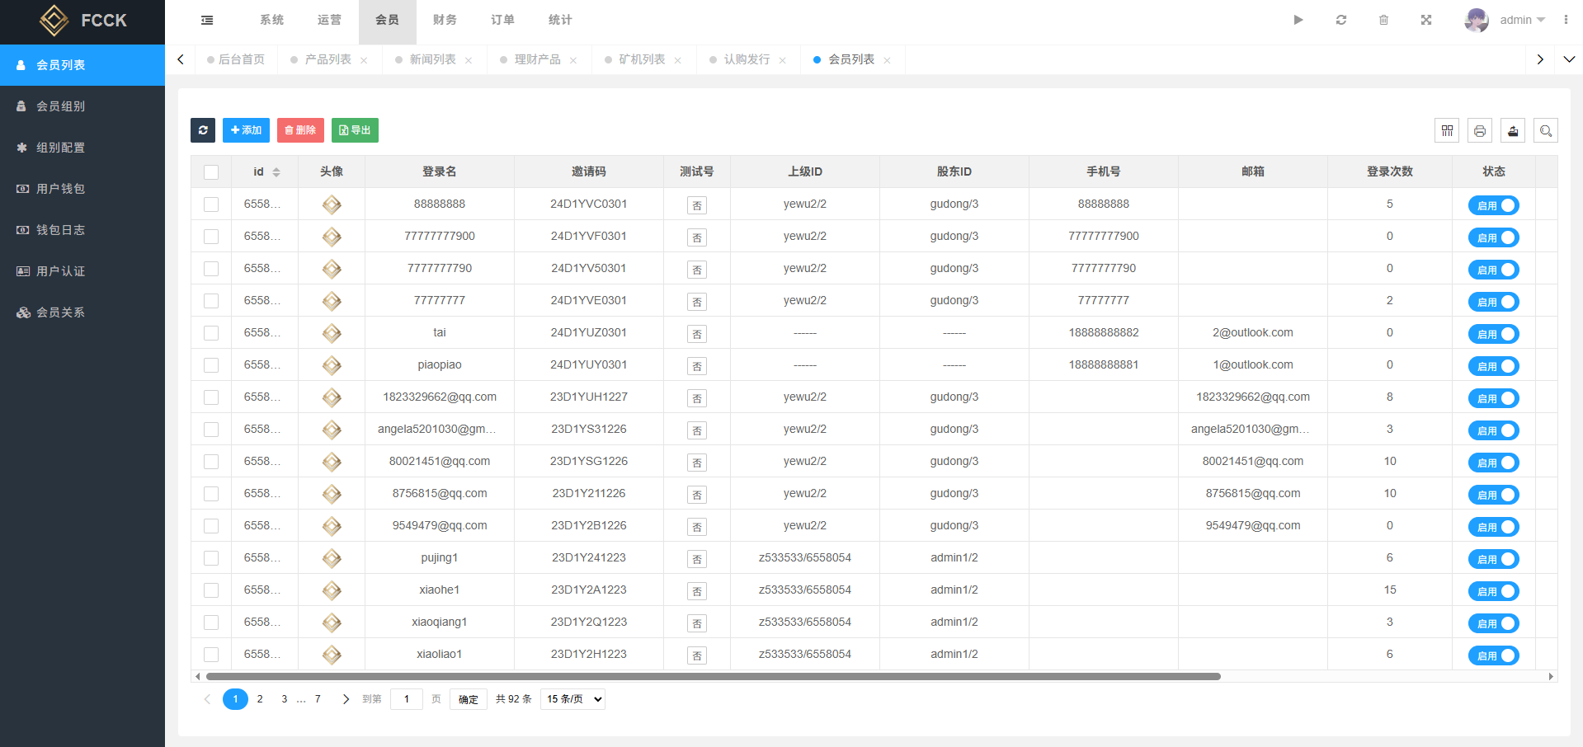Toggle 启用 status for xiaohe1
Image resolution: width=1583 pixels, height=747 pixels.
click(1493, 591)
